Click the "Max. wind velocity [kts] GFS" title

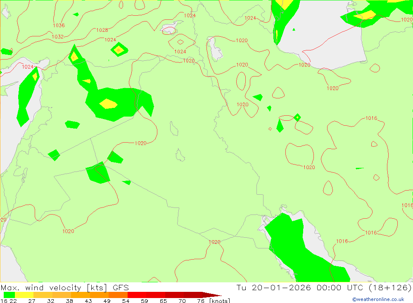pyautogui.click(x=65, y=287)
